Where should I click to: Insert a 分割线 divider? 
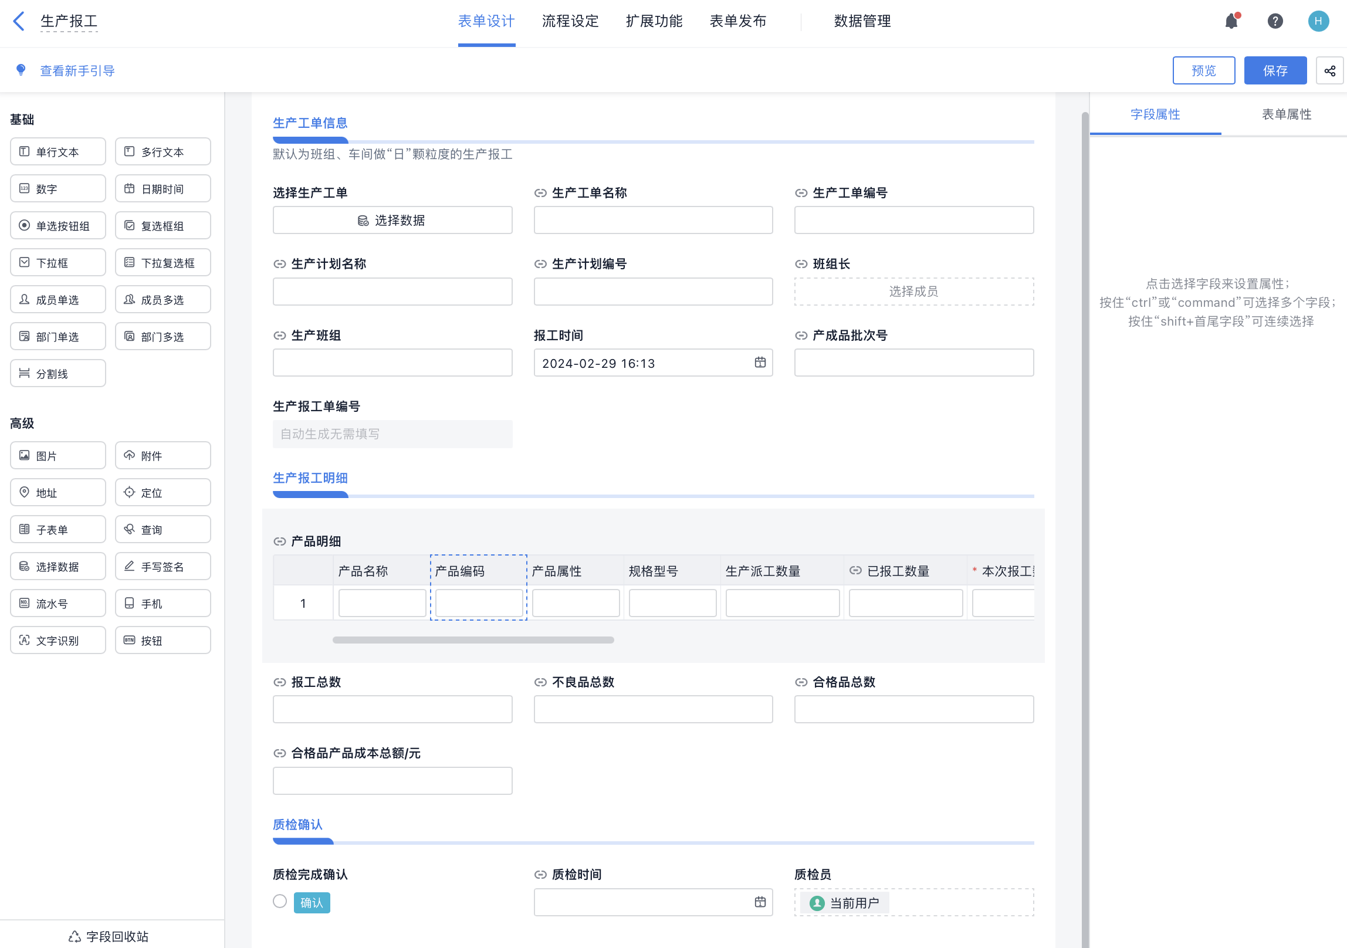[57, 373]
